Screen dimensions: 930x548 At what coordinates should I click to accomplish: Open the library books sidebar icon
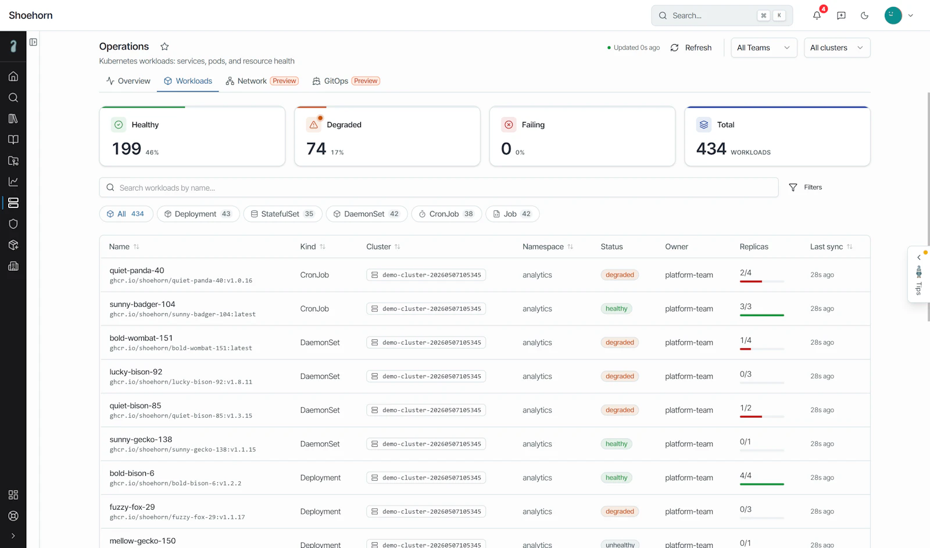pos(13,119)
